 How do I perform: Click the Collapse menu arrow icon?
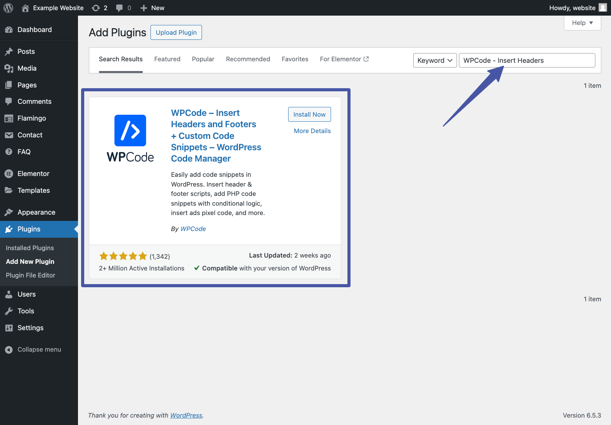pyautogui.click(x=9, y=350)
